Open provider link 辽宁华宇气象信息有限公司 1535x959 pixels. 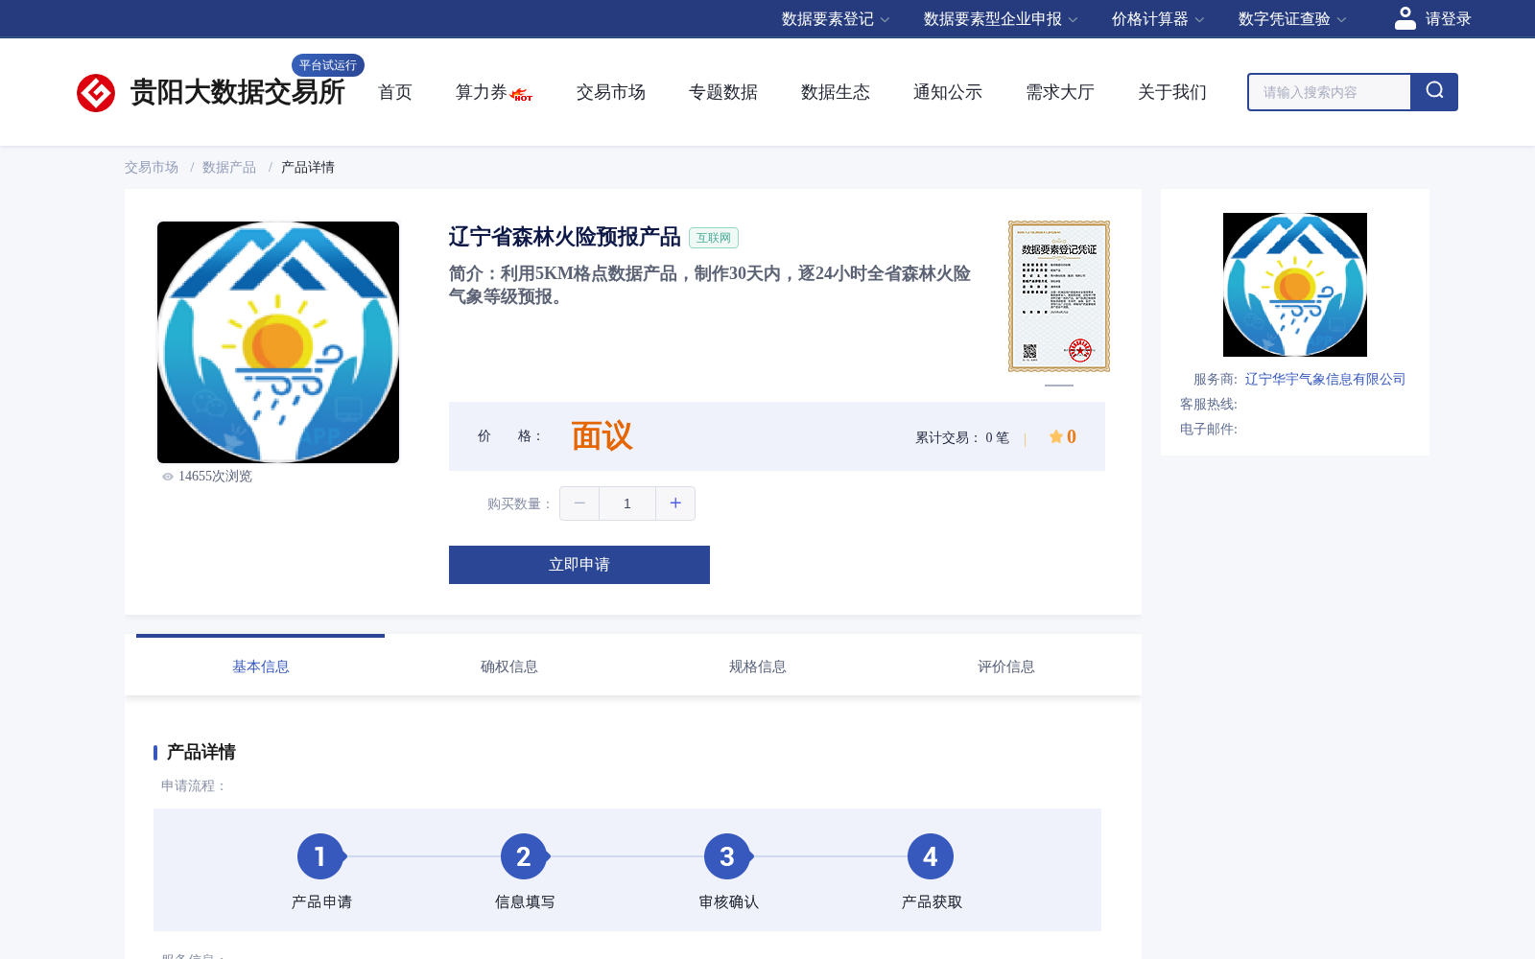[1325, 380]
